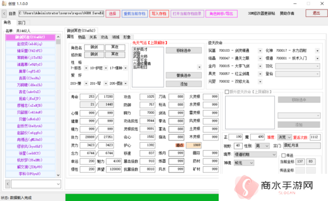The width and height of the screenshot is (328, 201).
Task: Click the 替换选中 button
Action: pyautogui.click(x=184, y=75)
